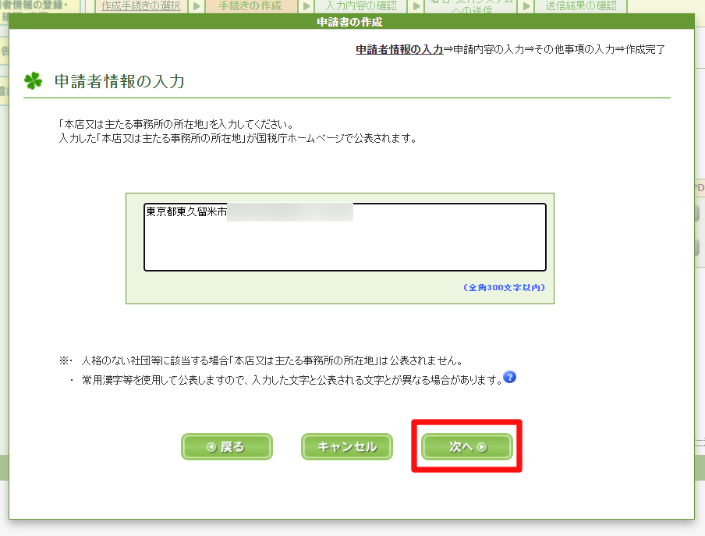The width and height of the screenshot is (705, 536).
Task: Open the 手続きの作成 step tab
Action: [251, 6]
